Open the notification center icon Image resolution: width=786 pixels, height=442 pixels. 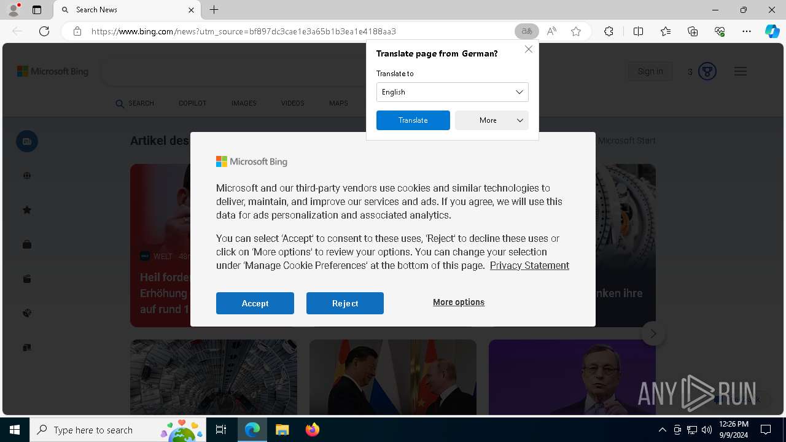(x=766, y=430)
